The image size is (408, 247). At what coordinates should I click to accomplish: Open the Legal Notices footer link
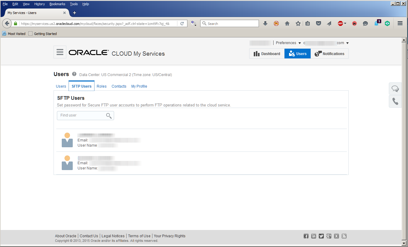click(113, 236)
